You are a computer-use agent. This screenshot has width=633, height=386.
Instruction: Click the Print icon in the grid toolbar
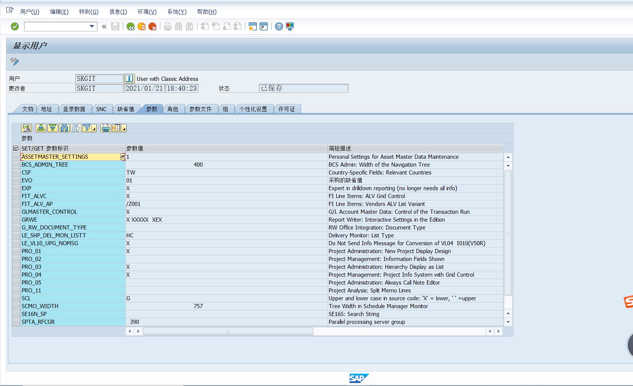[106, 128]
